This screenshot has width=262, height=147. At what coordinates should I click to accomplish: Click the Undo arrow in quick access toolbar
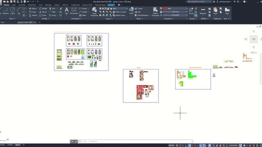[x=28, y=2]
